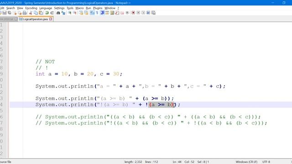292x164 pixels.
Task: Show the Document Map panel icon
Action: pos(112,13)
